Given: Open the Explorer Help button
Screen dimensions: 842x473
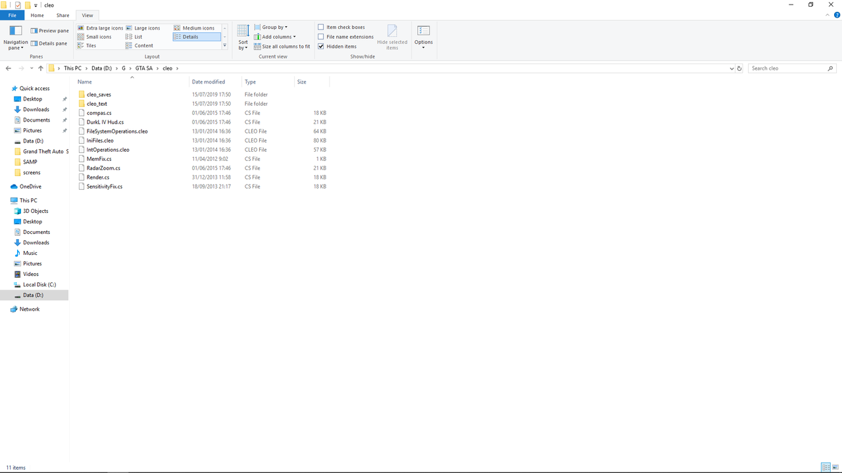Looking at the screenshot, I should pyautogui.click(x=836, y=14).
